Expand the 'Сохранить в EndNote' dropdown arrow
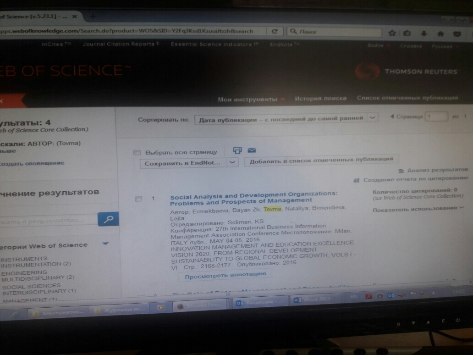 [x=233, y=162]
